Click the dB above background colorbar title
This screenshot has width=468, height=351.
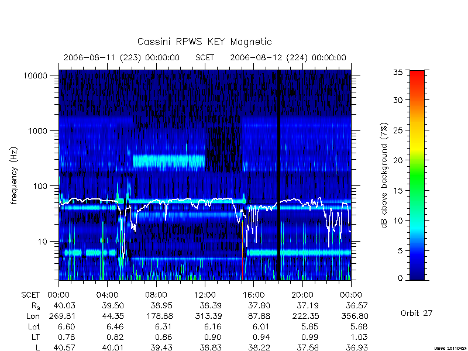pyautogui.click(x=384, y=175)
